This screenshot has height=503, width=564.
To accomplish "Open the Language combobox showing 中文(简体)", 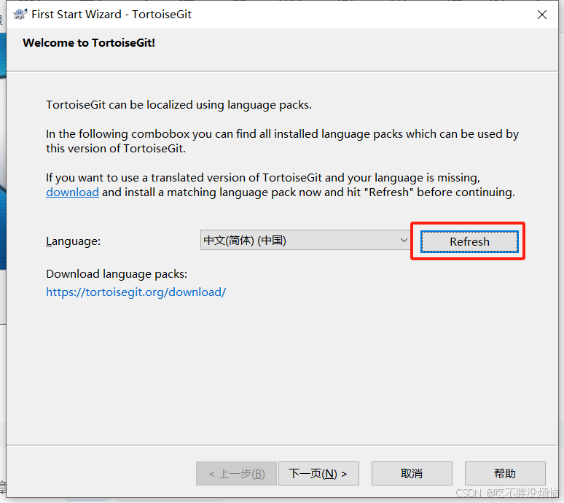I will click(x=305, y=240).
